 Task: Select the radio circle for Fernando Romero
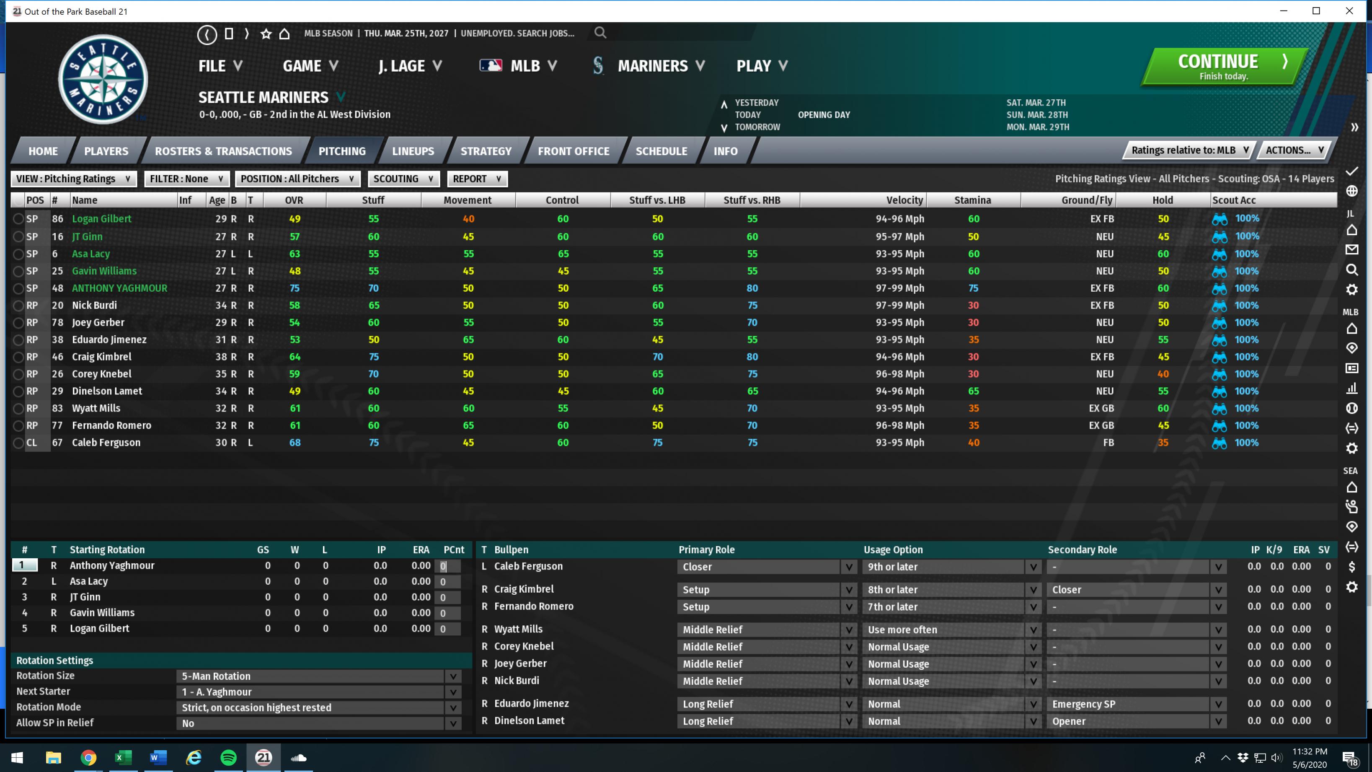18,426
